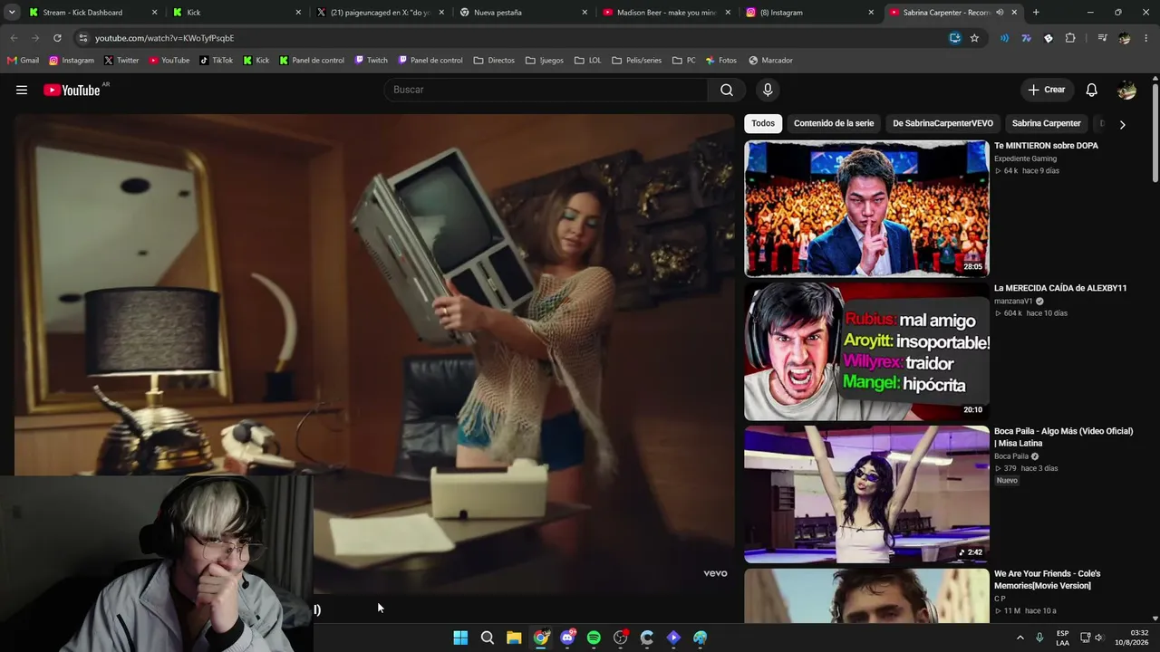This screenshot has width=1160, height=652.
Task: Open the Chrome extensions puzzle icon
Action: click(1070, 38)
